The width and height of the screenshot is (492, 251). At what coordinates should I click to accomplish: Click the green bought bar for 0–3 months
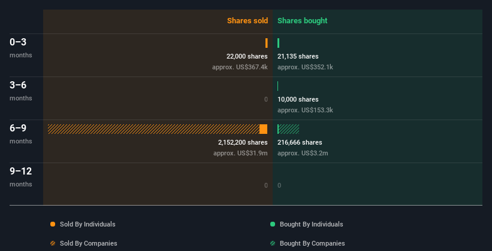tap(278, 43)
